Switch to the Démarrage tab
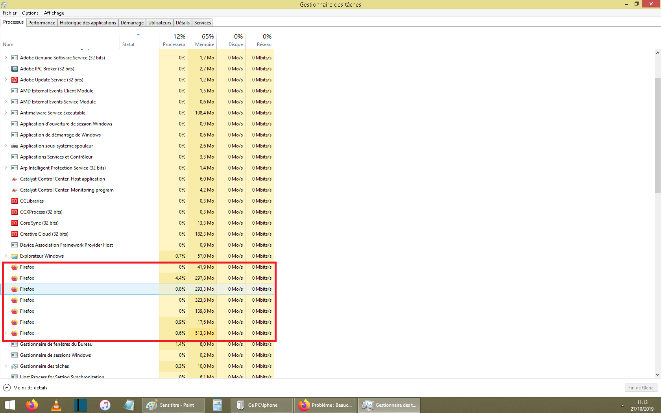661x413 pixels. (132, 23)
